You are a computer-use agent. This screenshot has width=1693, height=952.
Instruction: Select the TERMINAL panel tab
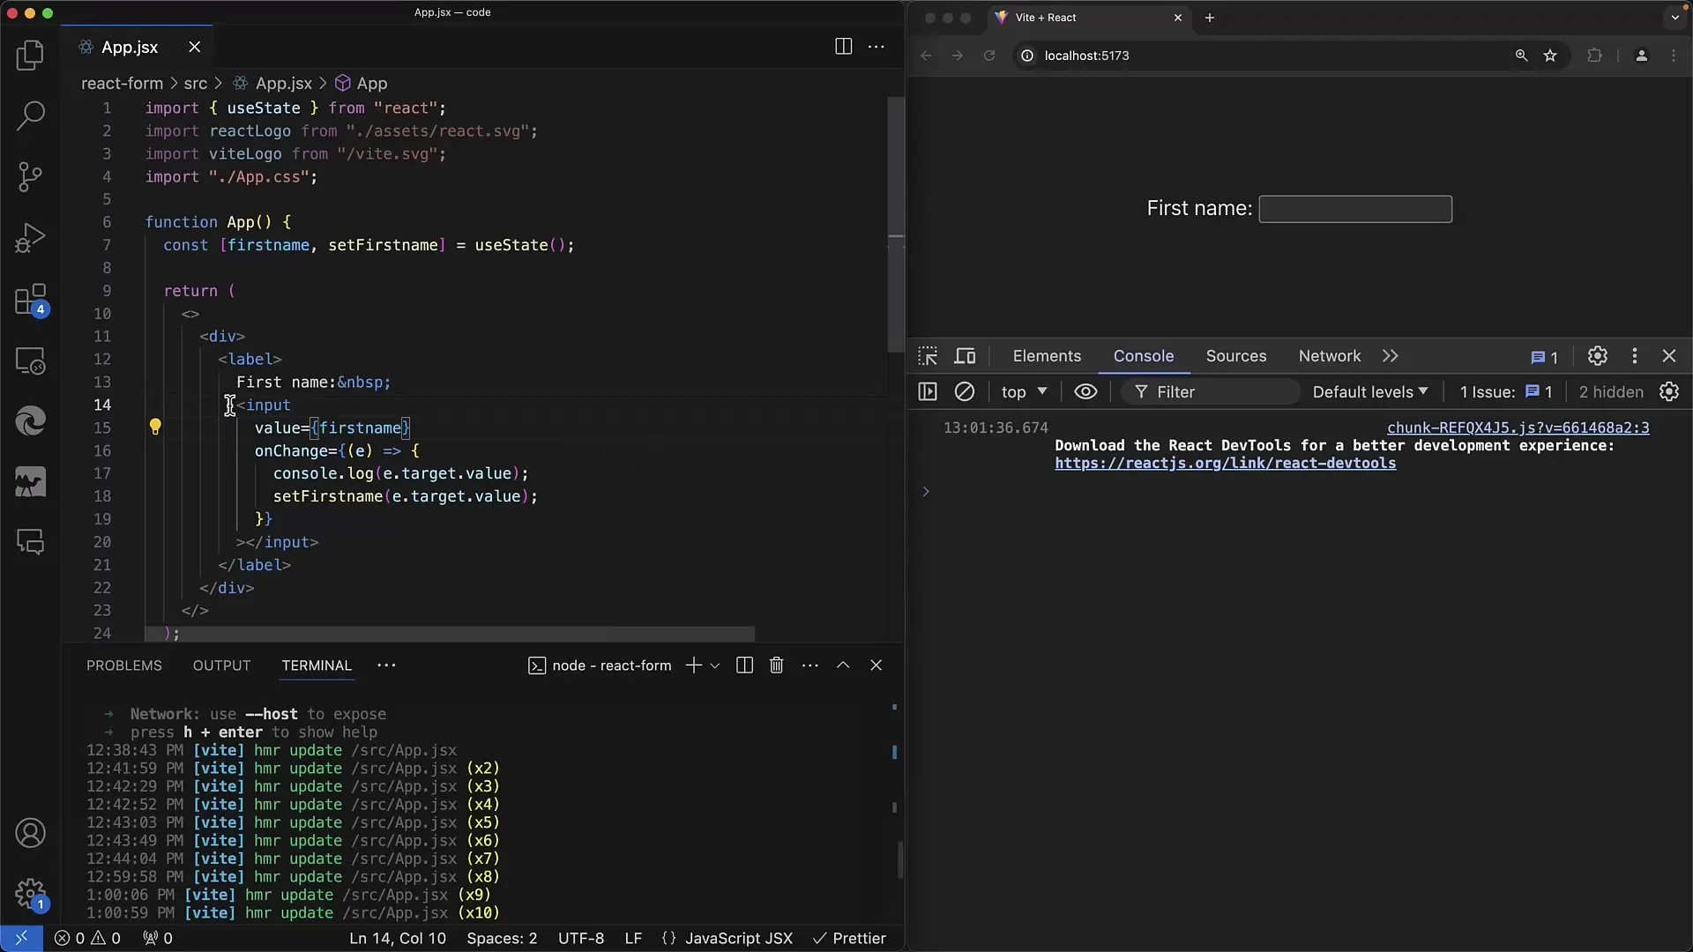[317, 666]
